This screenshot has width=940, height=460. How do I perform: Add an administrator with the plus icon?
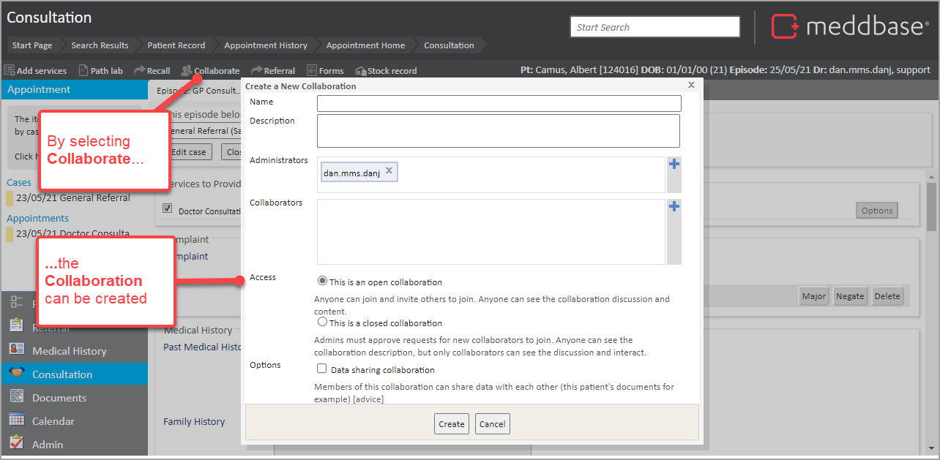674,165
